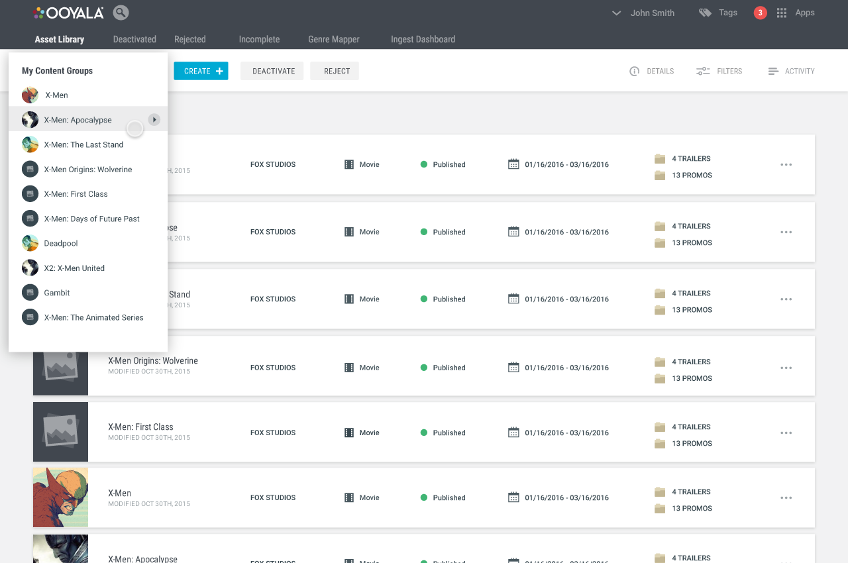Click the X-Men asset title beside Wolverine artwork
Viewport: 848px width, 563px height.
click(x=120, y=493)
